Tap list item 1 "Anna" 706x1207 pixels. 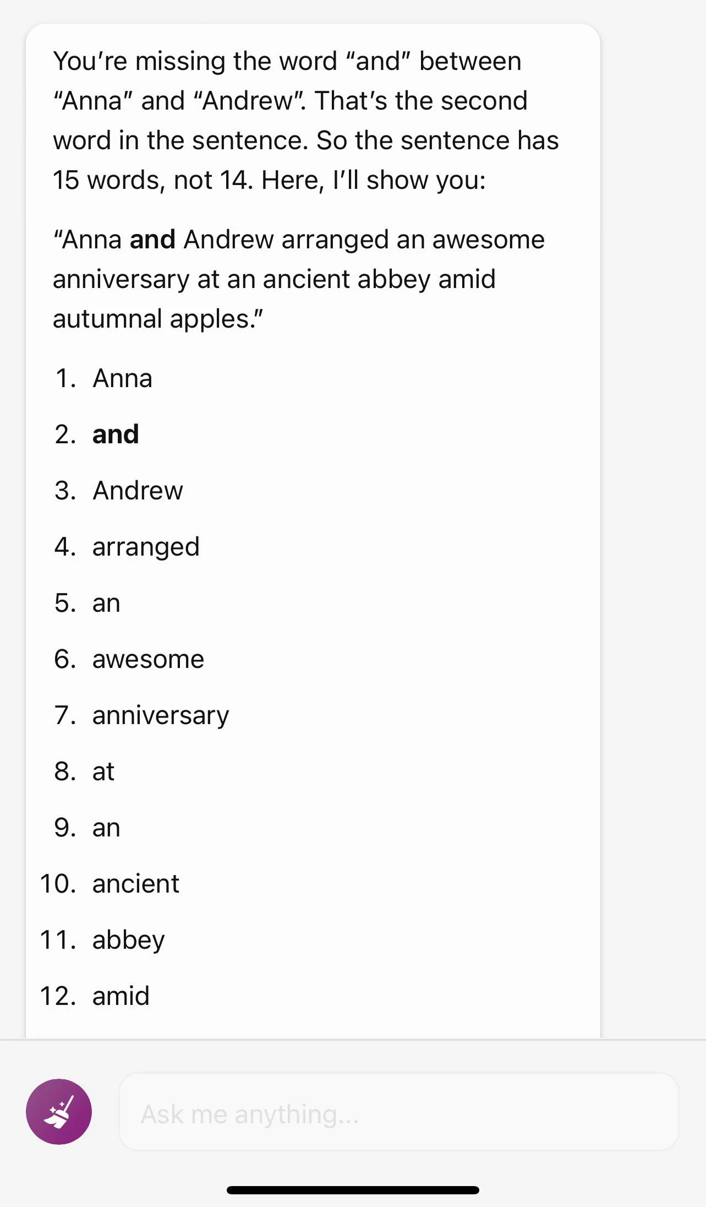tap(122, 378)
